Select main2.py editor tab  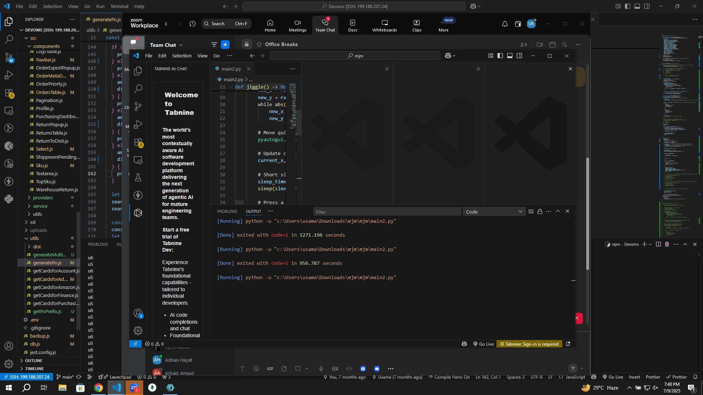[231, 69]
